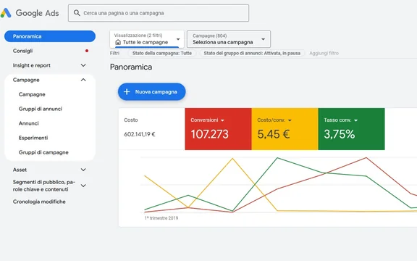
Task: Click the 1º trimestre 2019 axis label
Action: pyautogui.click(x=161, y=217)
